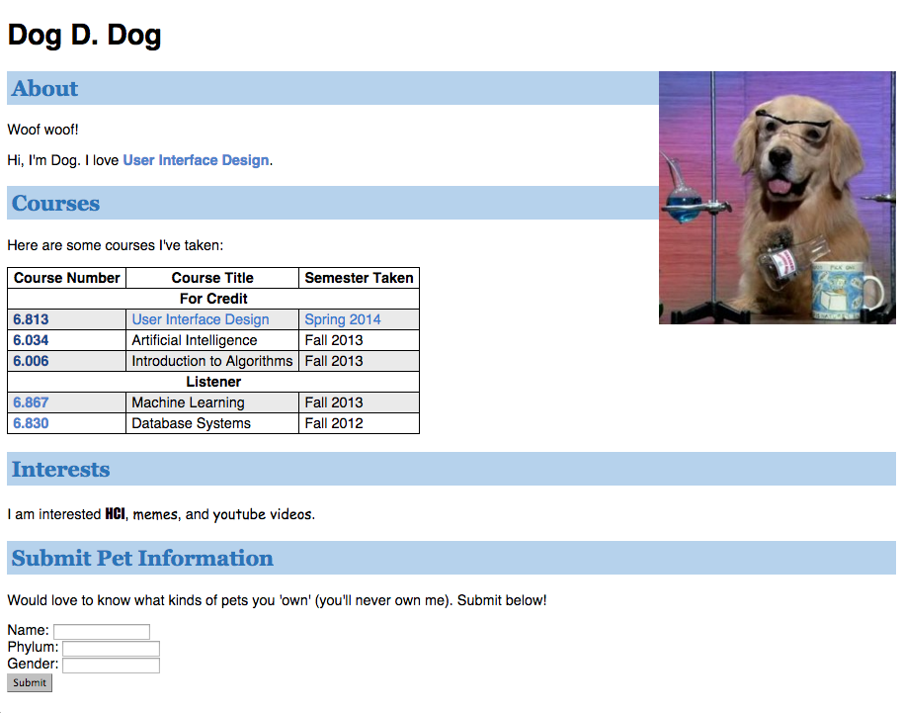Click the dog scientist photo
The image size is (901, 713).
[x=778, y=197]
